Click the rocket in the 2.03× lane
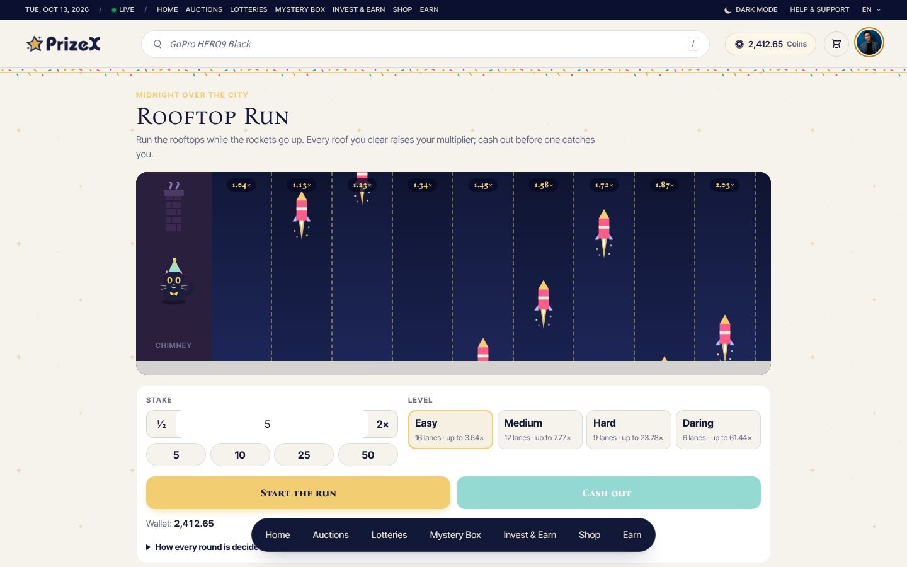Screen dimensions: 907x567 pyautogui.click(x=725, y=338)
